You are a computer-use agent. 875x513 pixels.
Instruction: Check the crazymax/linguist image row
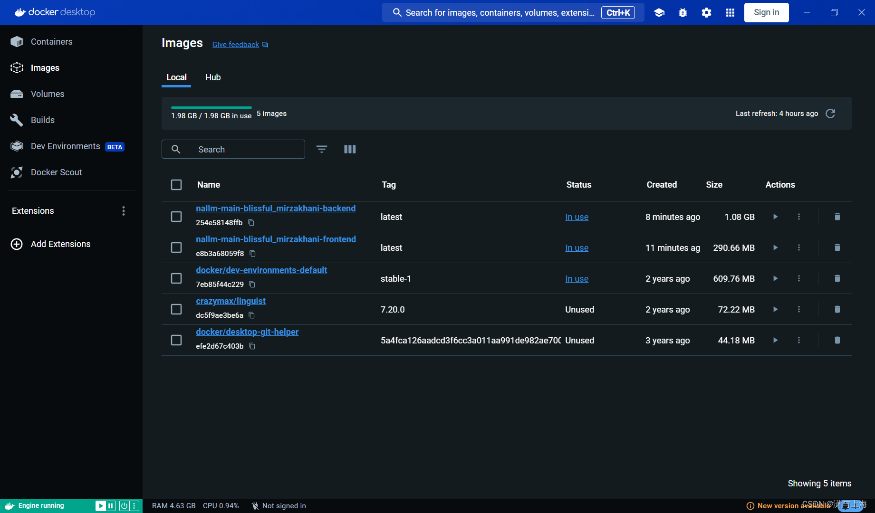[176, 309]
